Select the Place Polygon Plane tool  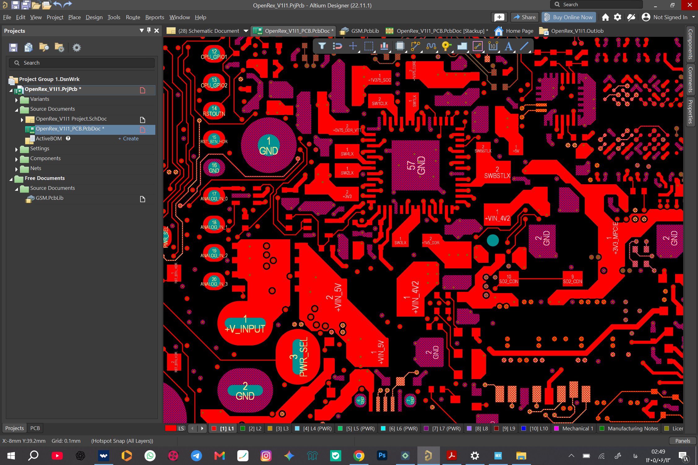(x=462, y=46)
